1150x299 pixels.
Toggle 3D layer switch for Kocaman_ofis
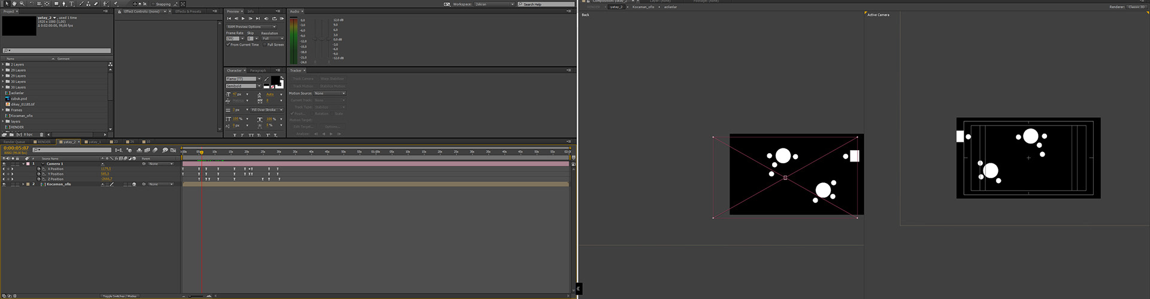(x=134, y=184)
